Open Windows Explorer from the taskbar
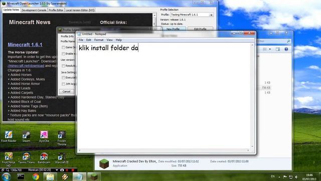Viewport: 321px width, 181px height. pyautogui.click(x=50, y=176)
